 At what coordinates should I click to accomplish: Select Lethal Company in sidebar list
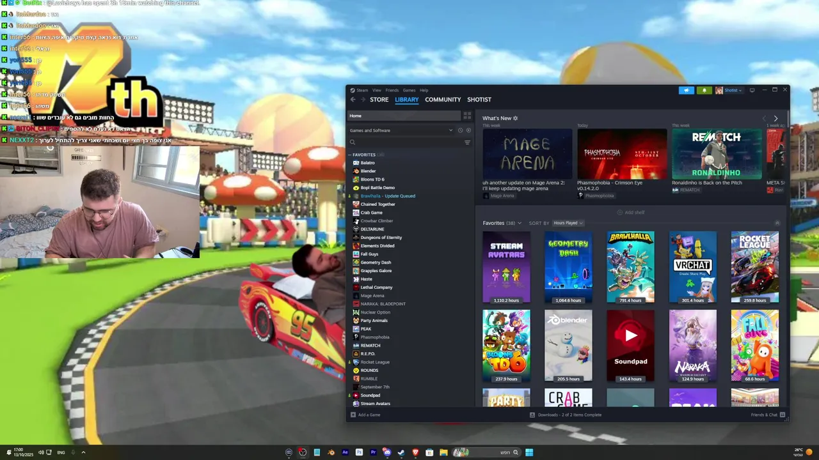click(x=376, y=287)
